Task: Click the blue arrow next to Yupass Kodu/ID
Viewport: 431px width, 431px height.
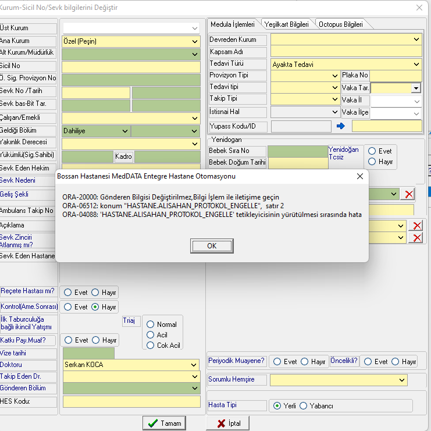Action: [341, 126]
